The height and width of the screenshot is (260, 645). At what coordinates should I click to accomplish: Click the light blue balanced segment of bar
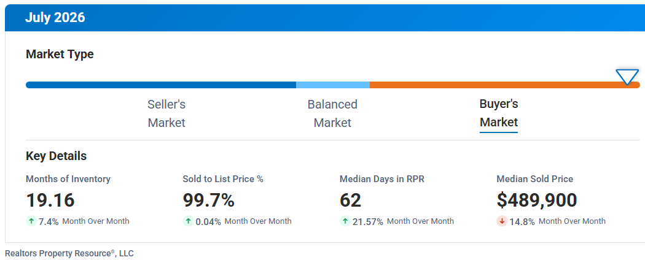click(x=333, y=85)
